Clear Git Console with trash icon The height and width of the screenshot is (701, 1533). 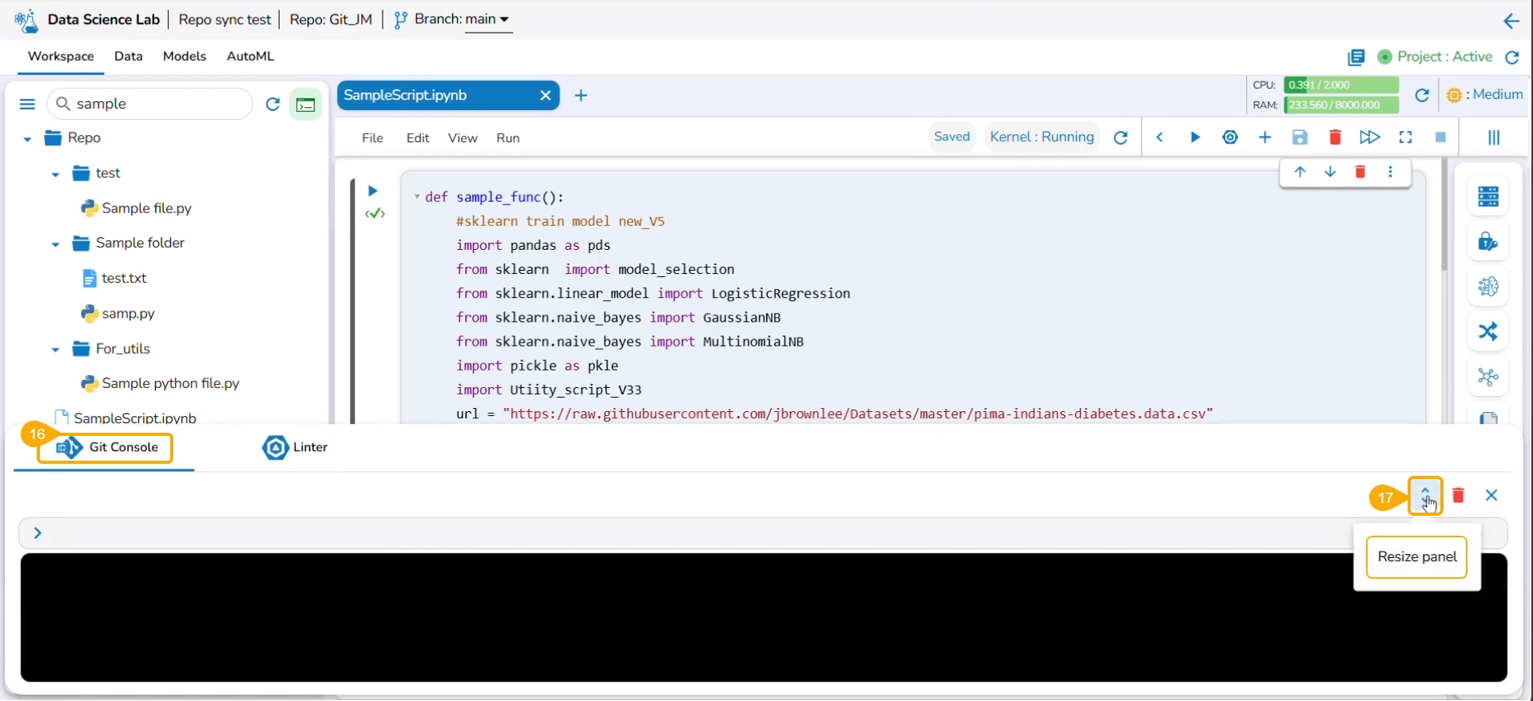1458,496
